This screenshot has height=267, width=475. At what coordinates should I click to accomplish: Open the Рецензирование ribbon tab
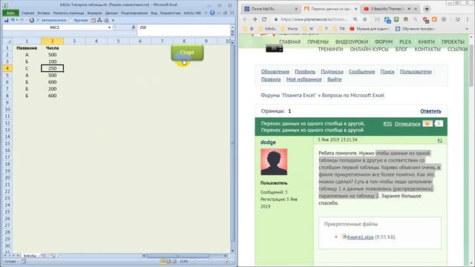(134, 13)
